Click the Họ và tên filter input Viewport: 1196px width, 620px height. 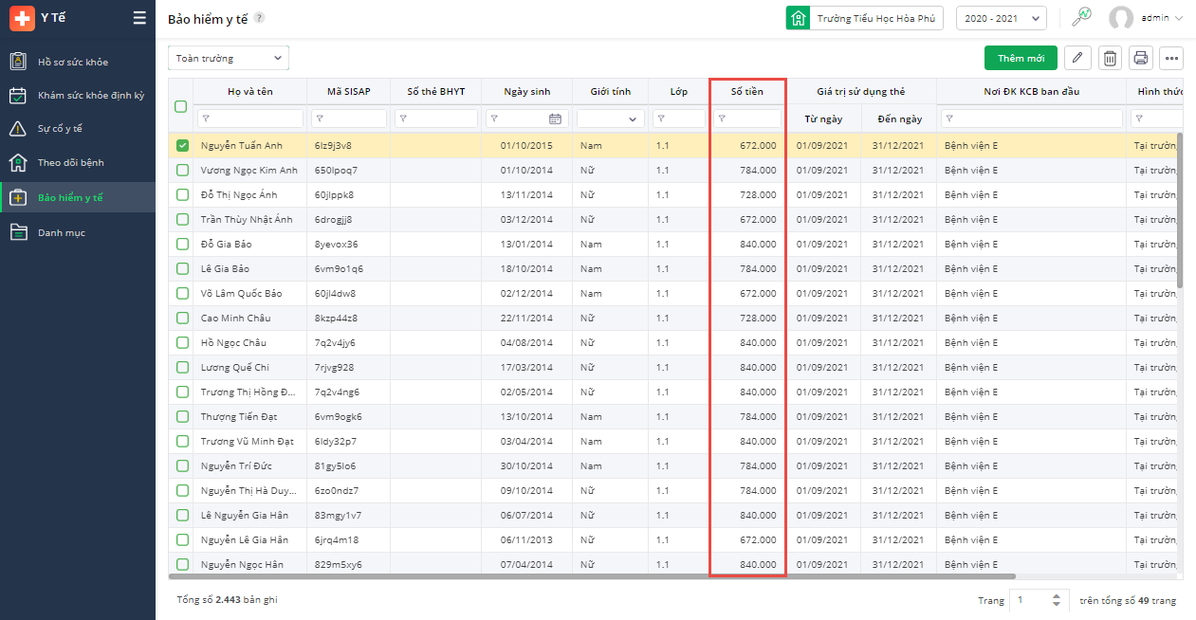[x=250, y=119]
